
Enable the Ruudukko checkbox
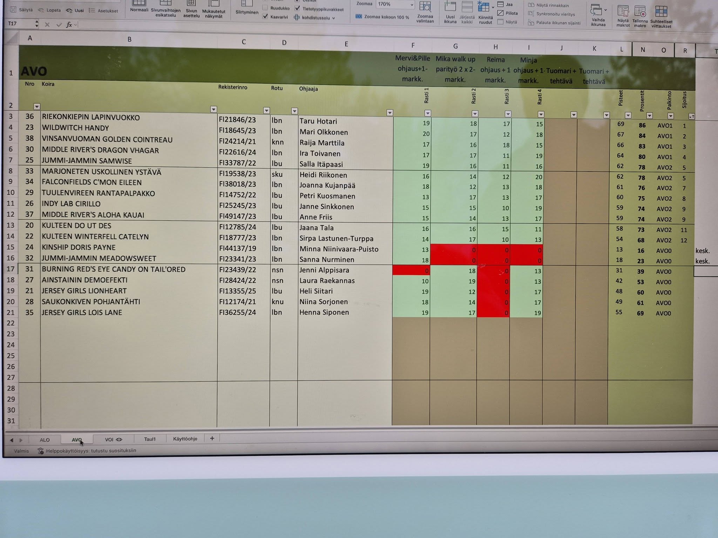(265, 8)
